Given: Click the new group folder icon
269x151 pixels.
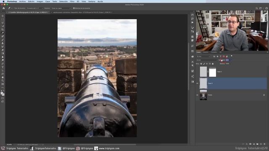Looking at the screenshot, I should [257, 144].
